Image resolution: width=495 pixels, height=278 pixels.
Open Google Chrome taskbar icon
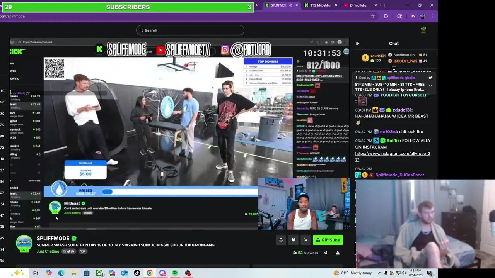(x=150, y=273)
